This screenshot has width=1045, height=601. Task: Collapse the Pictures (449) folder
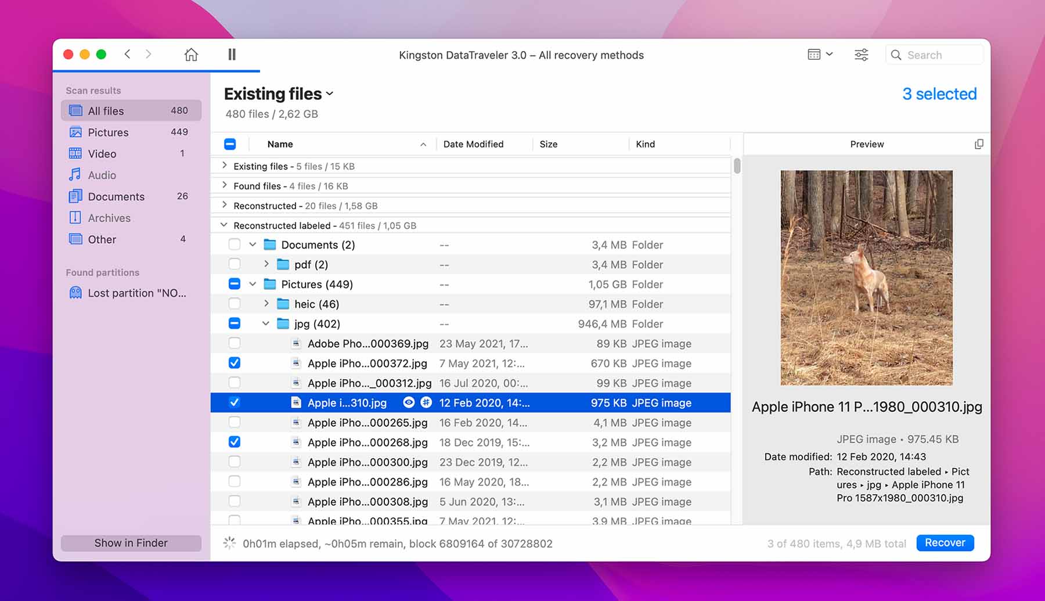pos(253,284)
